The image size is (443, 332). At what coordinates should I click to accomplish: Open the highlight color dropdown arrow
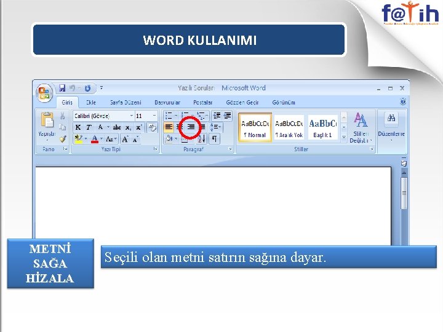(x=86, y=139)
